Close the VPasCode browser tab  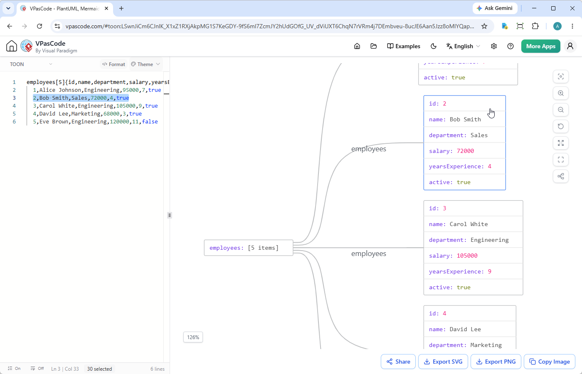[106, 8]
